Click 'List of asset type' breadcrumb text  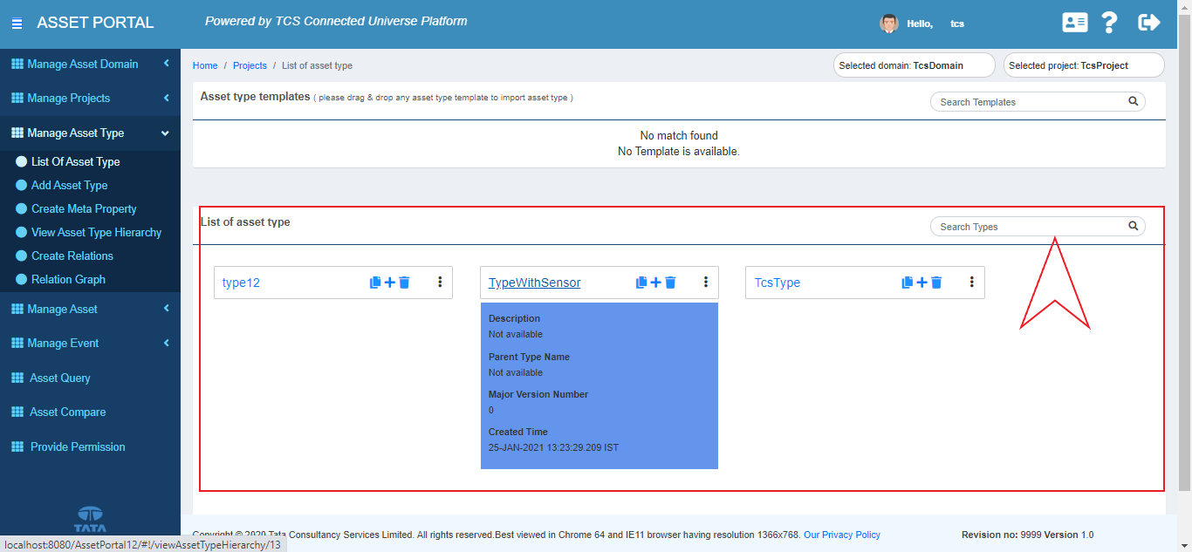(x=317, y=65)
